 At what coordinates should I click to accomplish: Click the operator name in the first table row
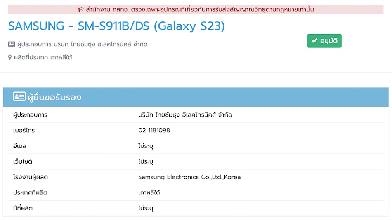coord(185,115)
